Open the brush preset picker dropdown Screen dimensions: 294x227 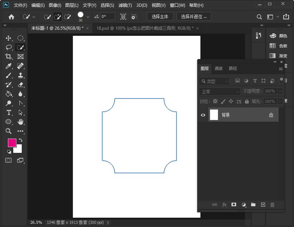point(88,17)
